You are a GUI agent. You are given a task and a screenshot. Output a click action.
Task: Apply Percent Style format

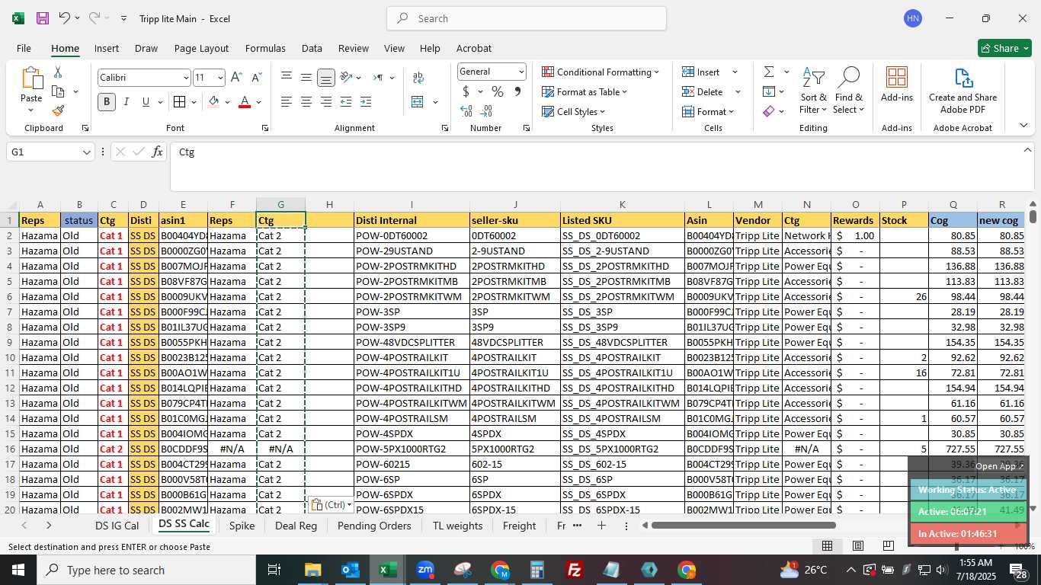[x=498, y=91]
